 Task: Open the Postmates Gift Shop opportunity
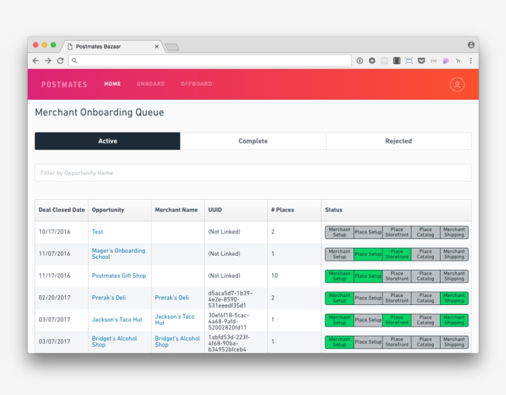pyautogui.click(x=119, y=276)
